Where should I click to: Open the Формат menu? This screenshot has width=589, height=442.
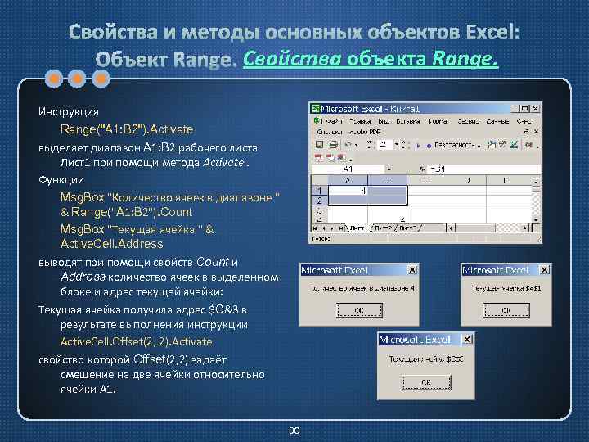pyautogui.click(x=438, y=121)
